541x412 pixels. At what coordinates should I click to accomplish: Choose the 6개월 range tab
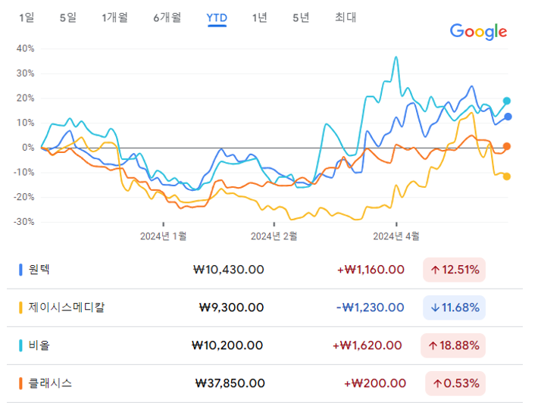click(167, 17)
